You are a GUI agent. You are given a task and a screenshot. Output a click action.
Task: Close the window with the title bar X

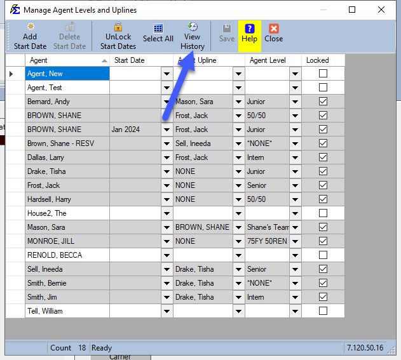[381, 10]
